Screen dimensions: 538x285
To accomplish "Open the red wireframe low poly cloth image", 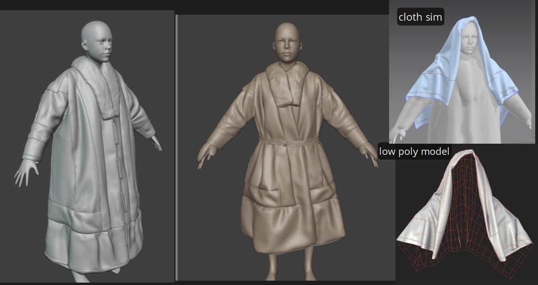I will pos(467,214).
